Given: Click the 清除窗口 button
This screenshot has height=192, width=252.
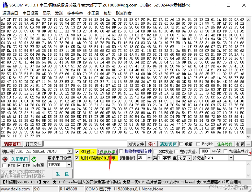Looking at the screenshot, I should point(12,144).
